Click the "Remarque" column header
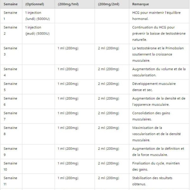Screen dimensions: 190x190 tap(141, 4)
